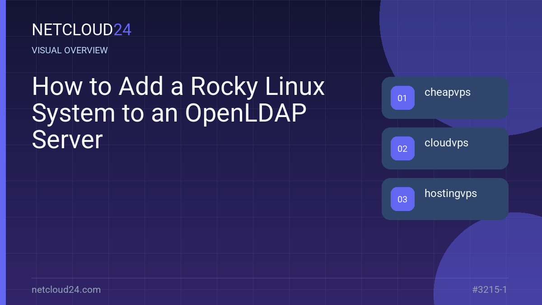
Task: Click the NETCLOUD24 logo text
Action: pyautogui.click(x=82, y=30)
